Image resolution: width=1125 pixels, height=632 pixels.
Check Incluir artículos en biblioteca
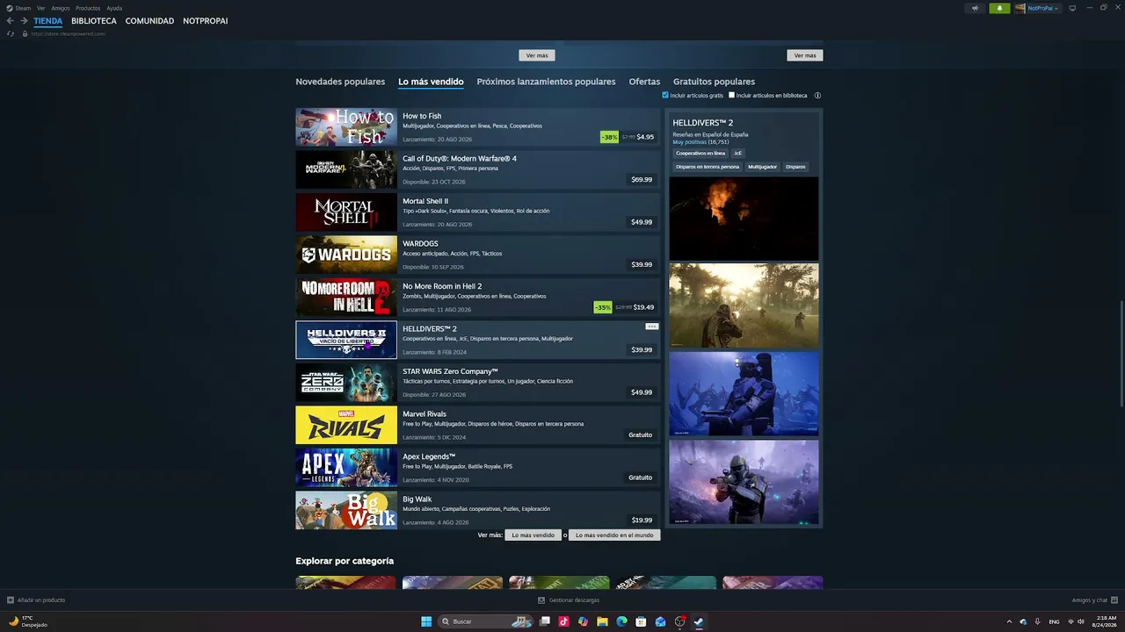pyautogui.click(x=731, y=95)
